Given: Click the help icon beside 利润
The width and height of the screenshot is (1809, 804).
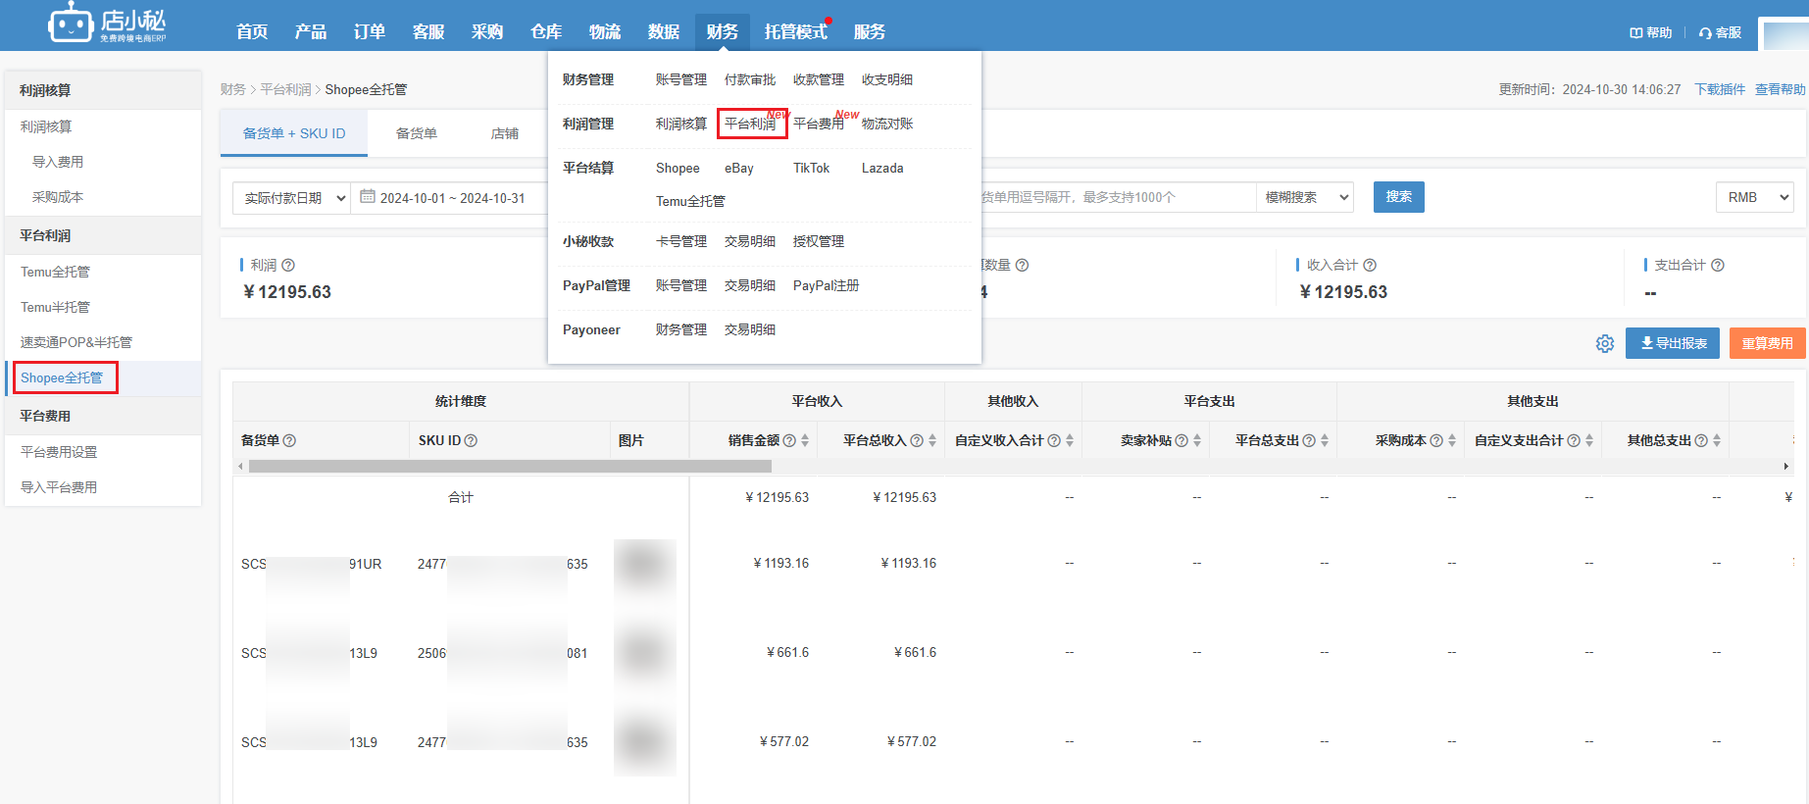Looking at the screenshot, I should tap(288, 265).
